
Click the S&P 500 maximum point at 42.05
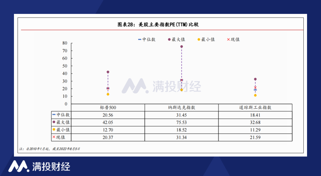point(108,72)
